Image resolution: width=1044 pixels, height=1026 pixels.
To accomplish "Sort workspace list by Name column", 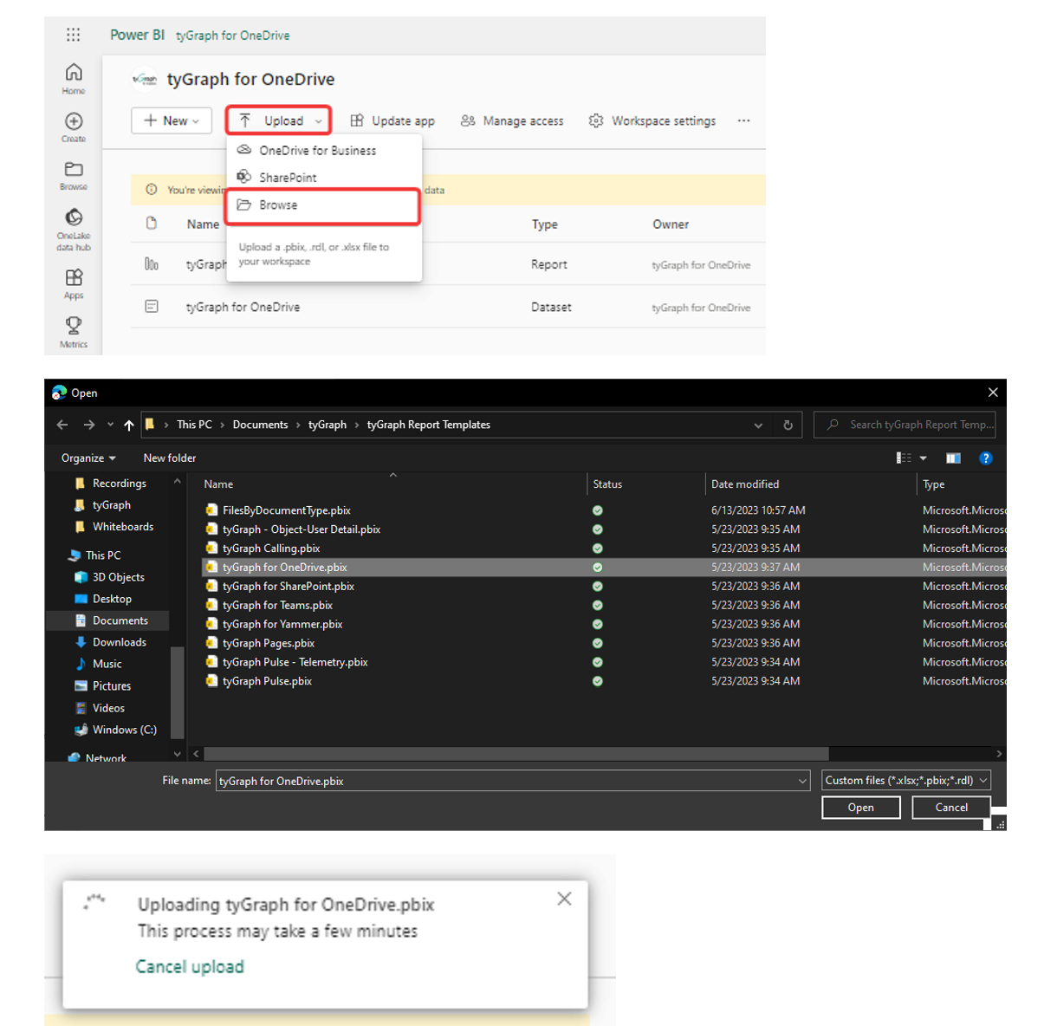I will pos(203,224).
